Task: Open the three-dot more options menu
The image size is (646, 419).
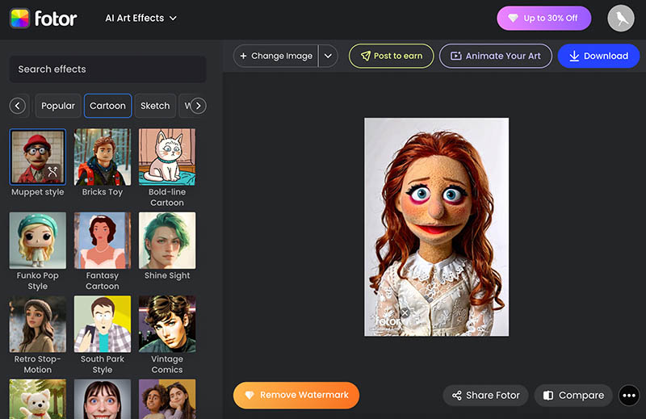Action: click(x=629, y=395)
